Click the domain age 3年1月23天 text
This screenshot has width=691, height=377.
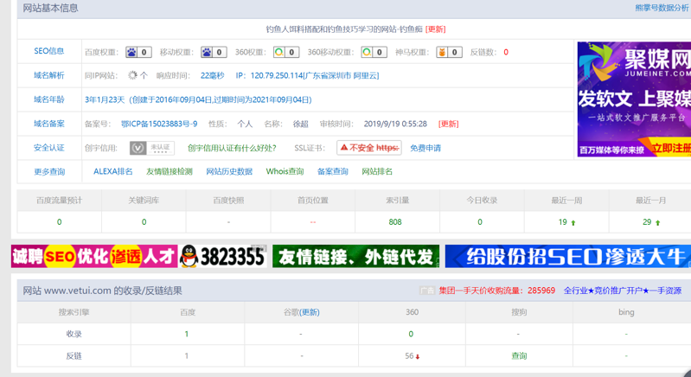pyautogui.click(x=105, y=100)
